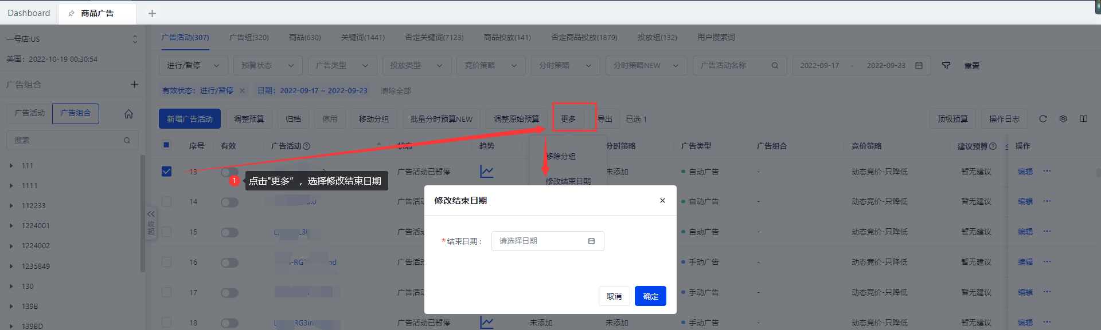
Task: Open the 分时策略 dropdown
Action: (565, 65)
